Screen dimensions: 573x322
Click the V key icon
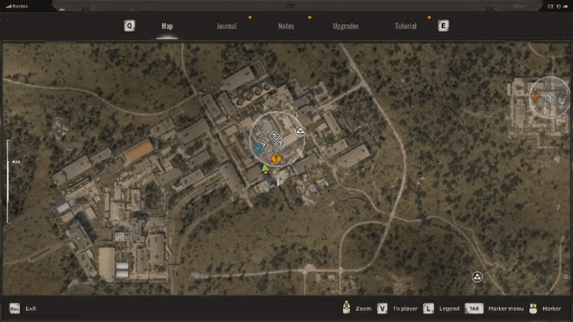383,309
